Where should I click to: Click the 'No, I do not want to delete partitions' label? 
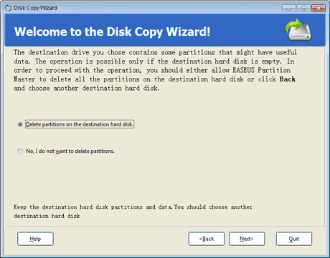pyautogui.click(x=70, y=151)
